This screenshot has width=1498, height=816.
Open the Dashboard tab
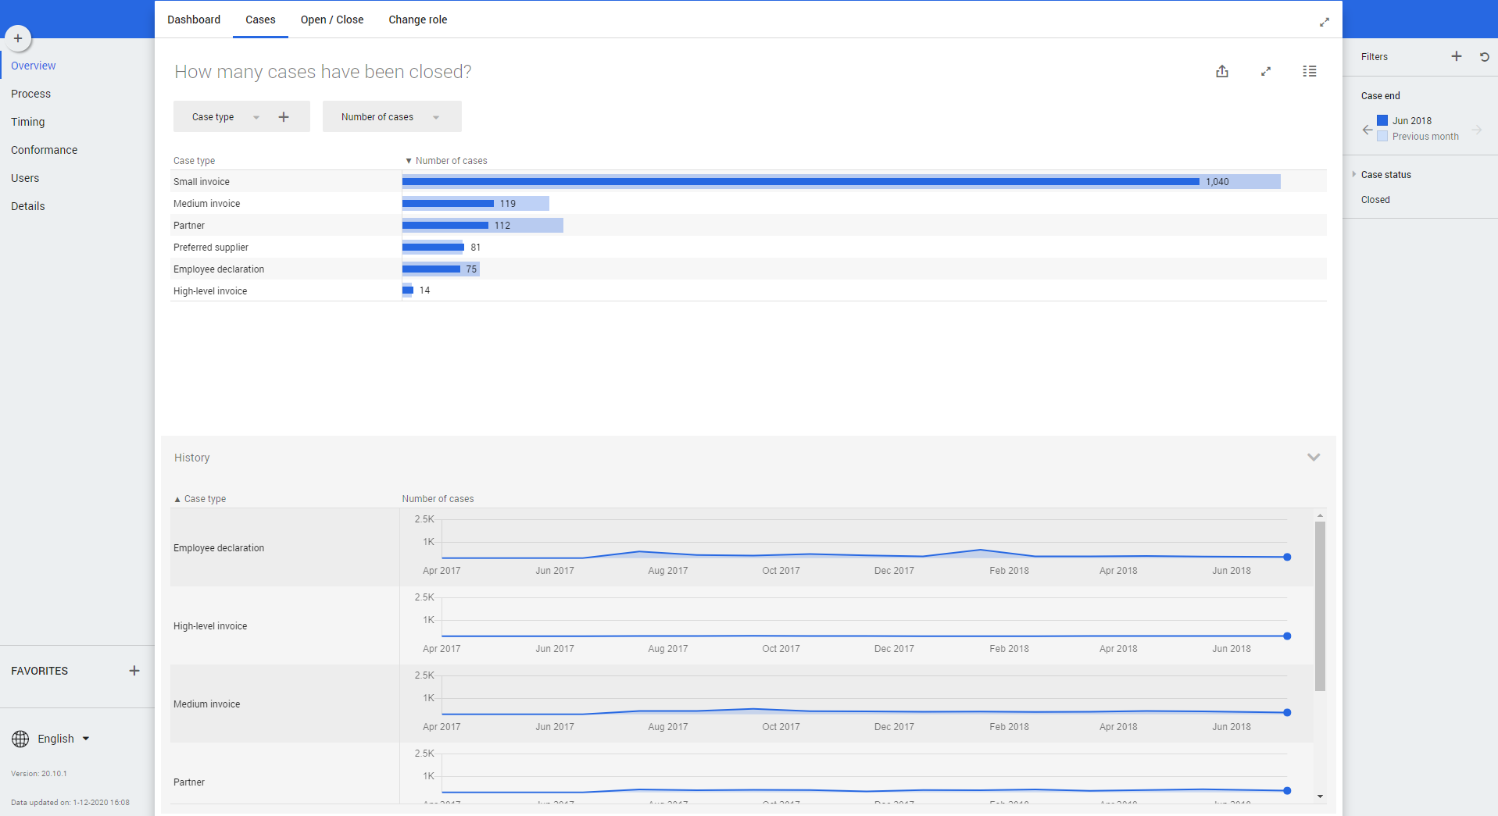point(194,20)
